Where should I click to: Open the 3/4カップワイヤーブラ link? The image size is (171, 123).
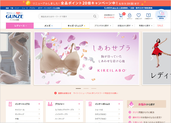point(64,110)
